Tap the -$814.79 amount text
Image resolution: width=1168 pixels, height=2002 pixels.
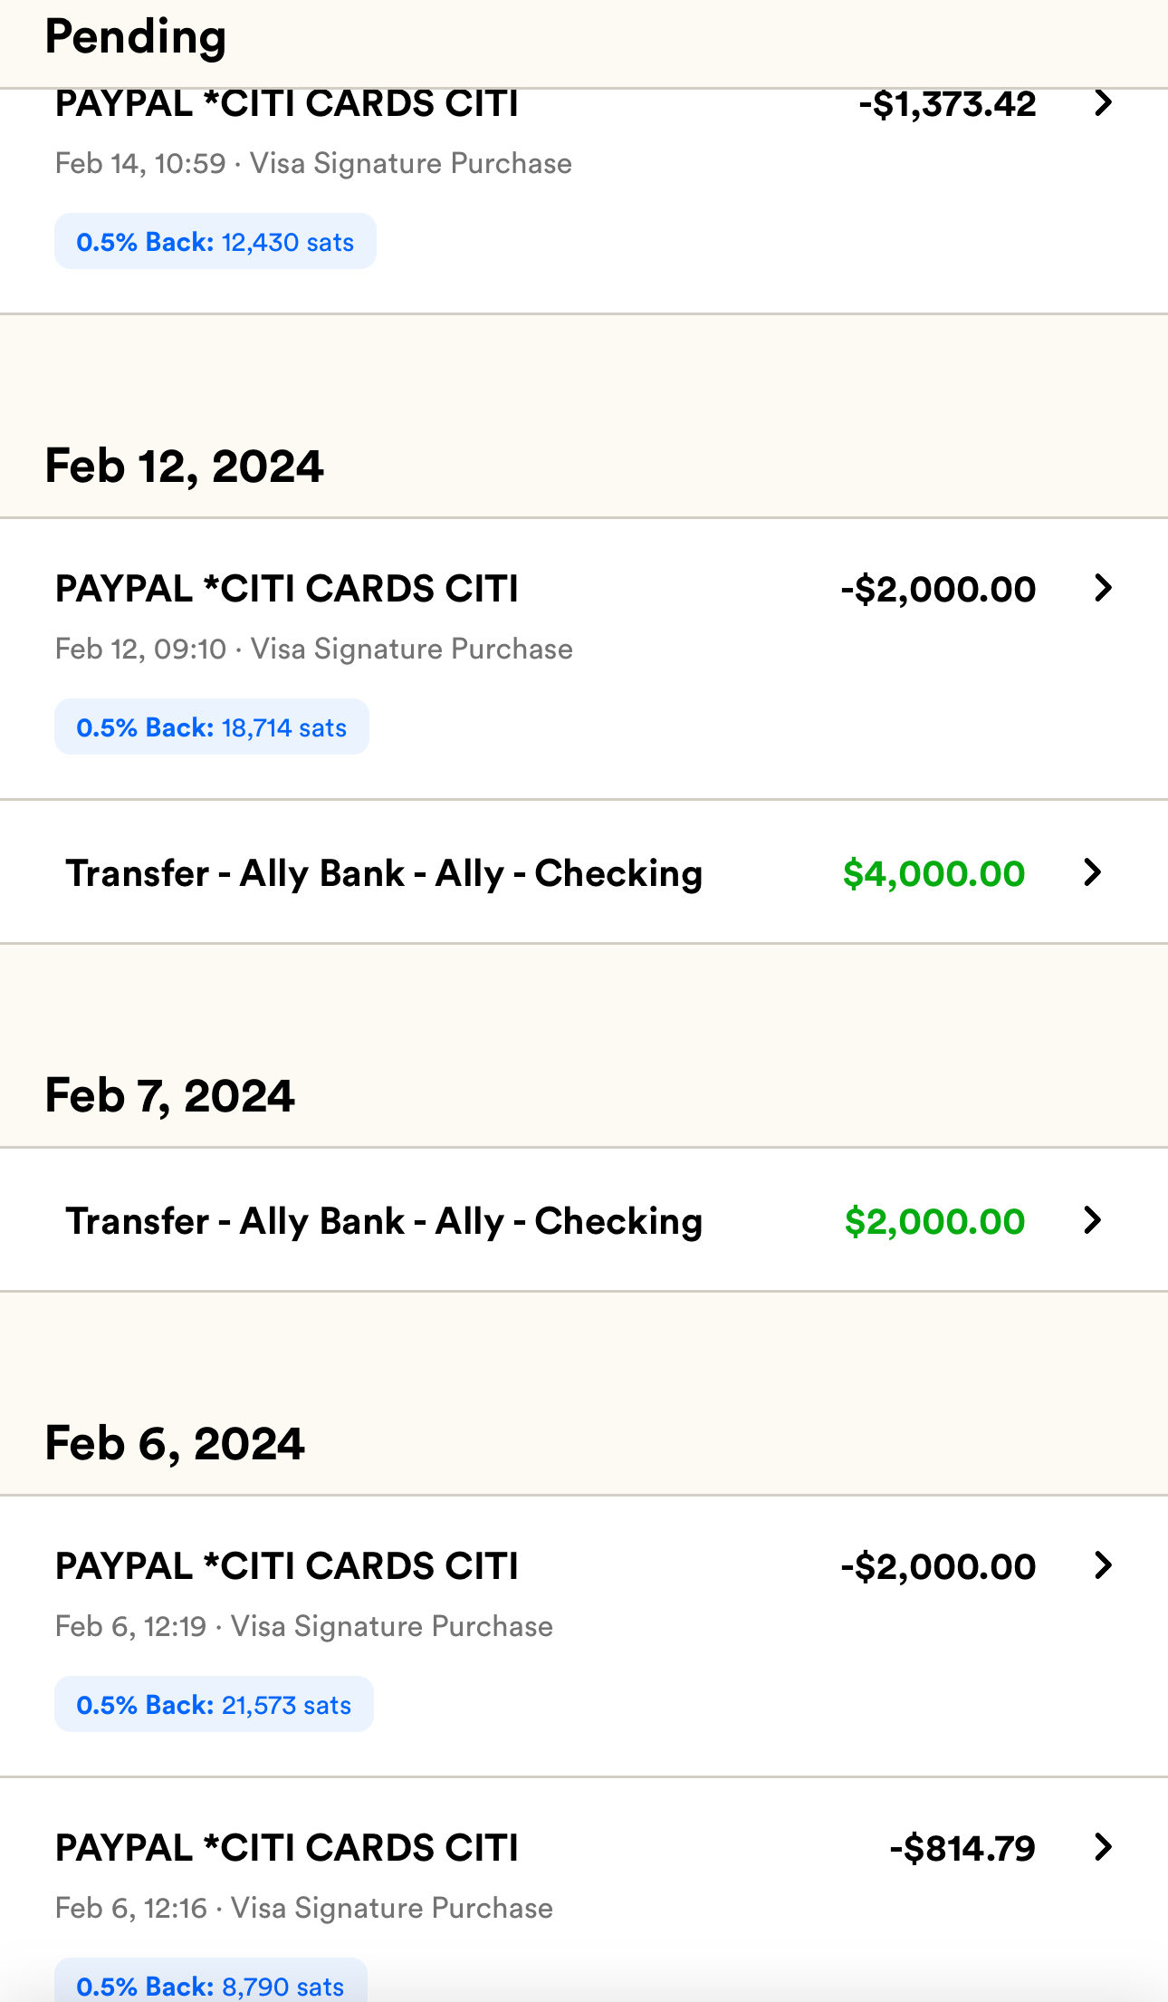tap(962, 1848)
